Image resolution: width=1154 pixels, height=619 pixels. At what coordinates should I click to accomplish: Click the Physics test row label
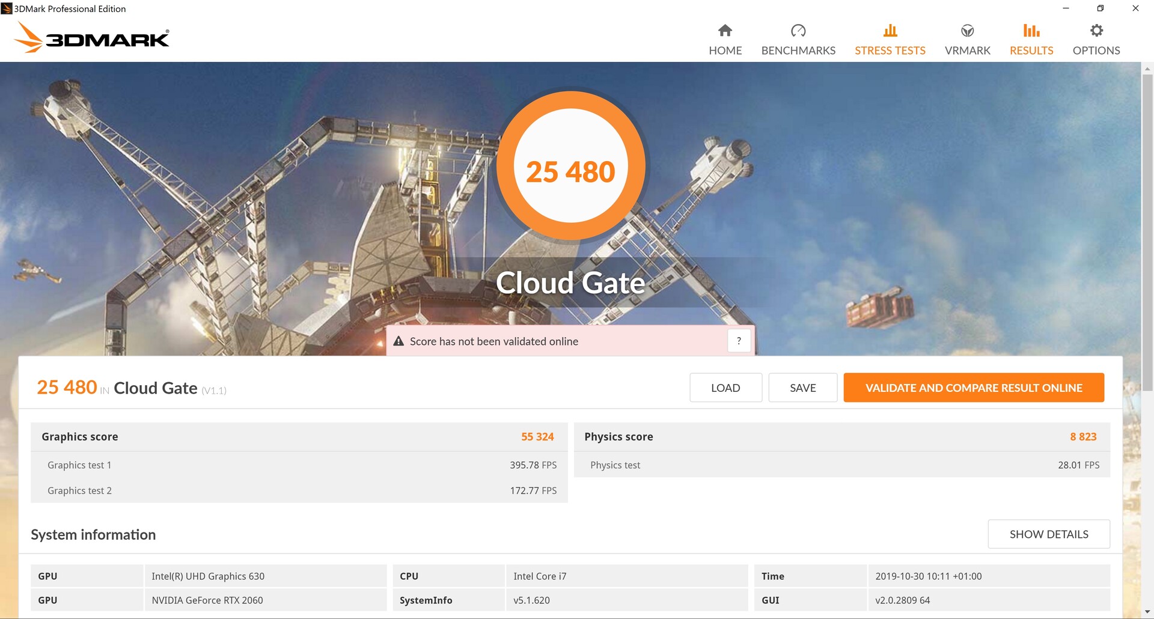pos(615,465)
